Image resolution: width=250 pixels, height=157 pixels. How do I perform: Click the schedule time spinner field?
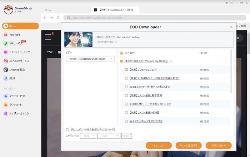(126, 136)
